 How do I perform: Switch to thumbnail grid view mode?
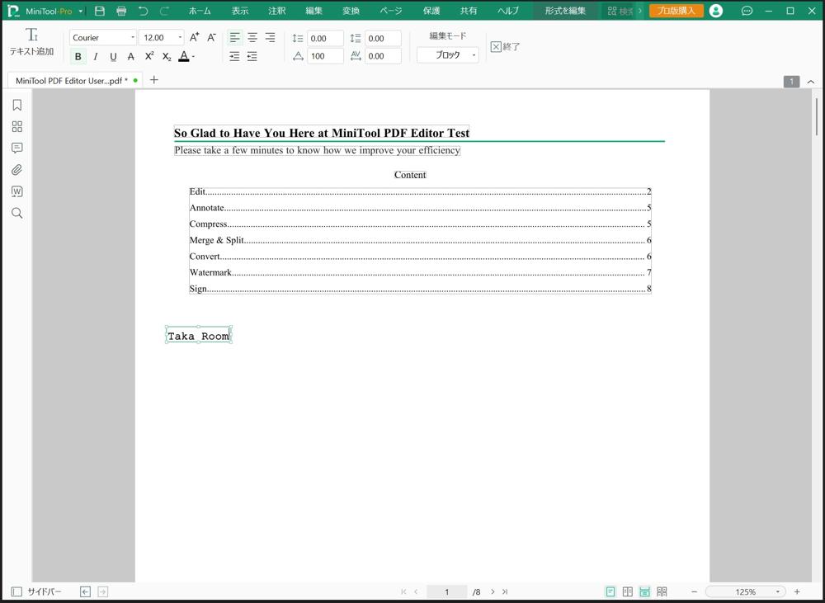coord(662,592)
